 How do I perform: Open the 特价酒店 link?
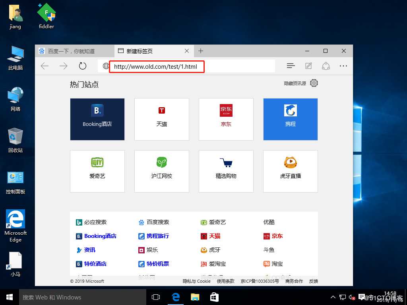click(91, 264)
